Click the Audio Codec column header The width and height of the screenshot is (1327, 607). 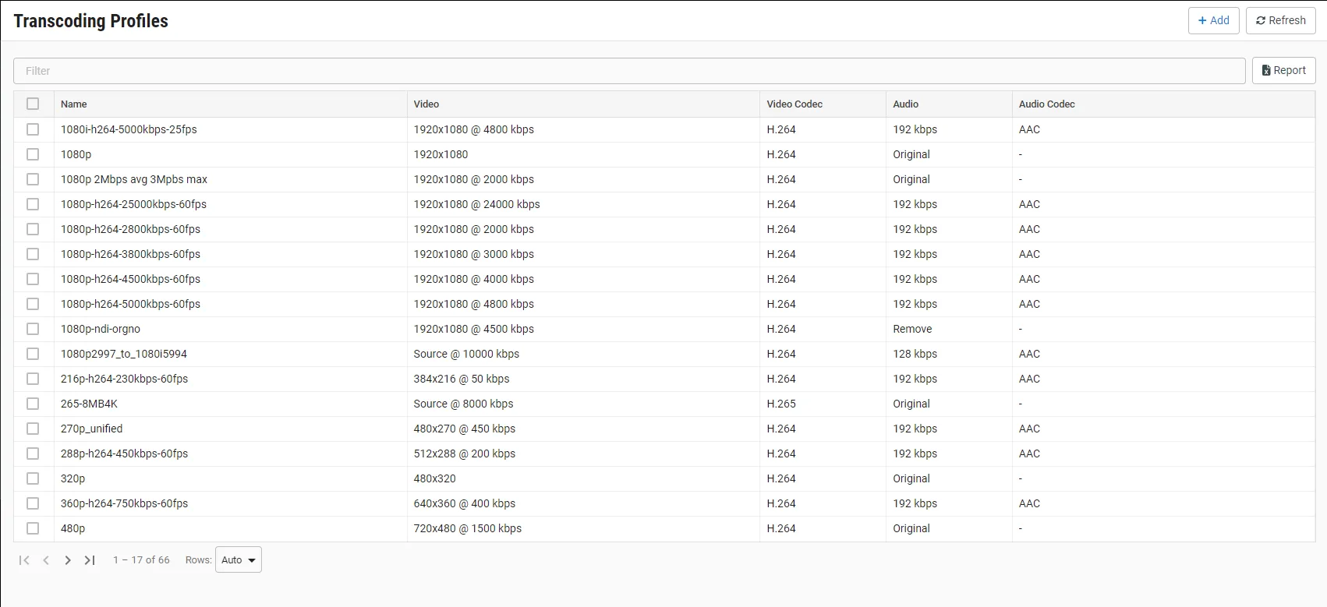[1046, 104]
